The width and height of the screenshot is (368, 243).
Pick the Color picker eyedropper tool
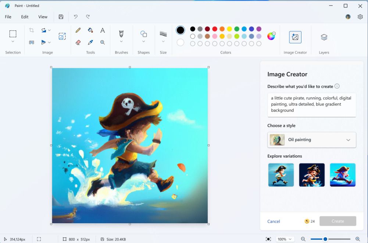click(x=90, y=42)
